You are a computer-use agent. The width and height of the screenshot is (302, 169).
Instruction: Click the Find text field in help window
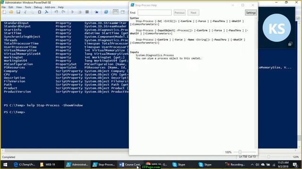154,13
